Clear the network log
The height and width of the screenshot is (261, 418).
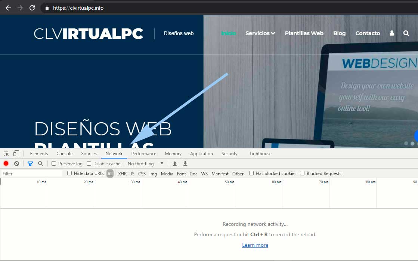16,163
